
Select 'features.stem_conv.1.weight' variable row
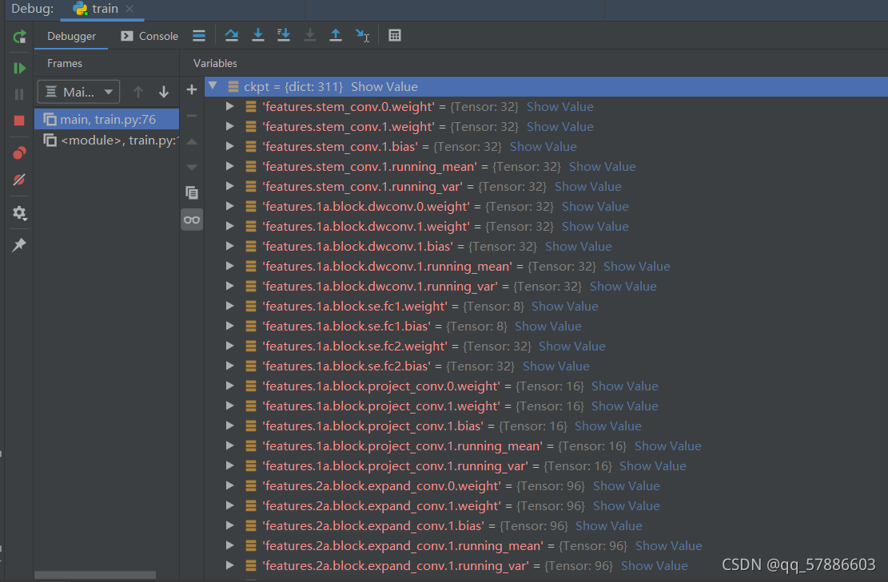[x=547, y=127]
